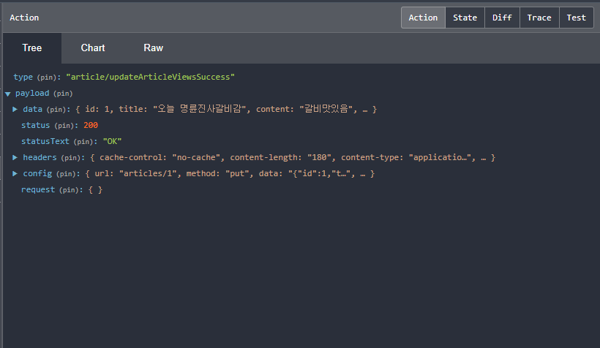Screen dimensions: 600x348
Task: Click the data key label
Action: 32,110
